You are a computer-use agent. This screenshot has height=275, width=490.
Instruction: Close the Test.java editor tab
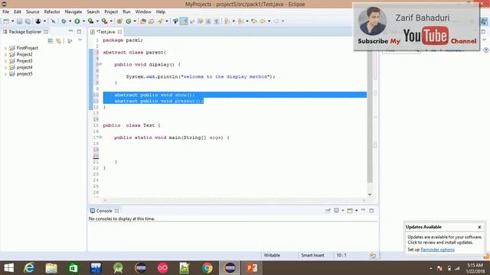pos(119,32)
